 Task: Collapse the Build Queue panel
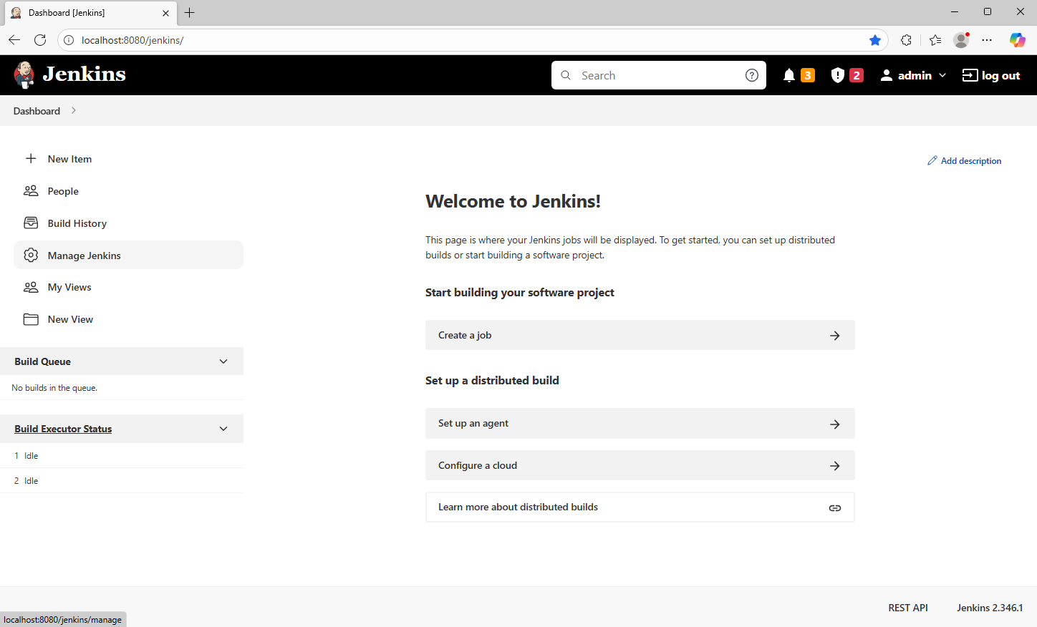tap(223, 361)
